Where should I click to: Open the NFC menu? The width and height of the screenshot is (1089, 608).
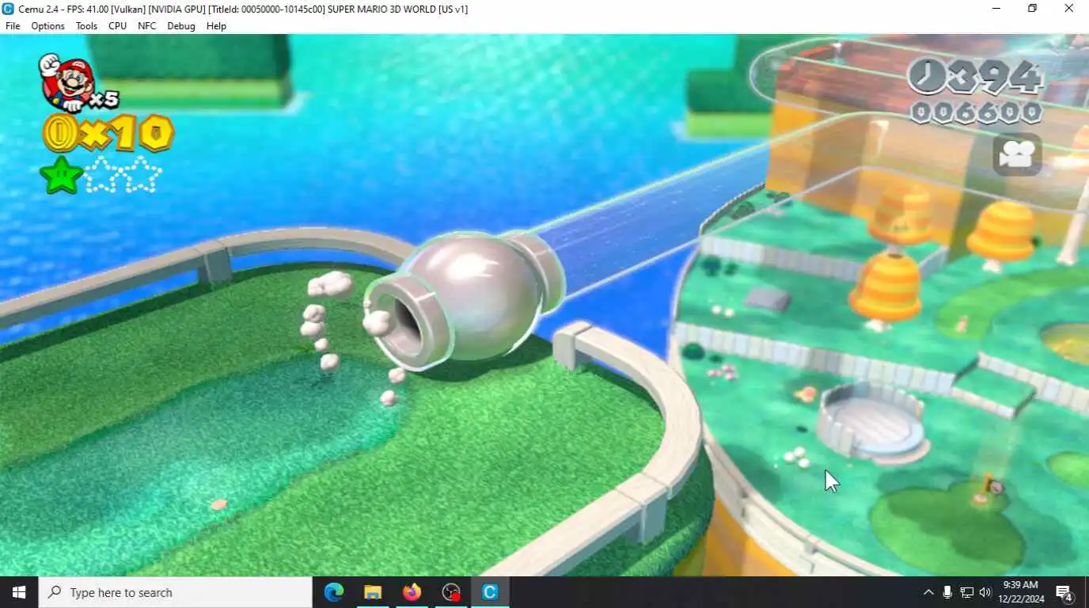coord(146,26)
